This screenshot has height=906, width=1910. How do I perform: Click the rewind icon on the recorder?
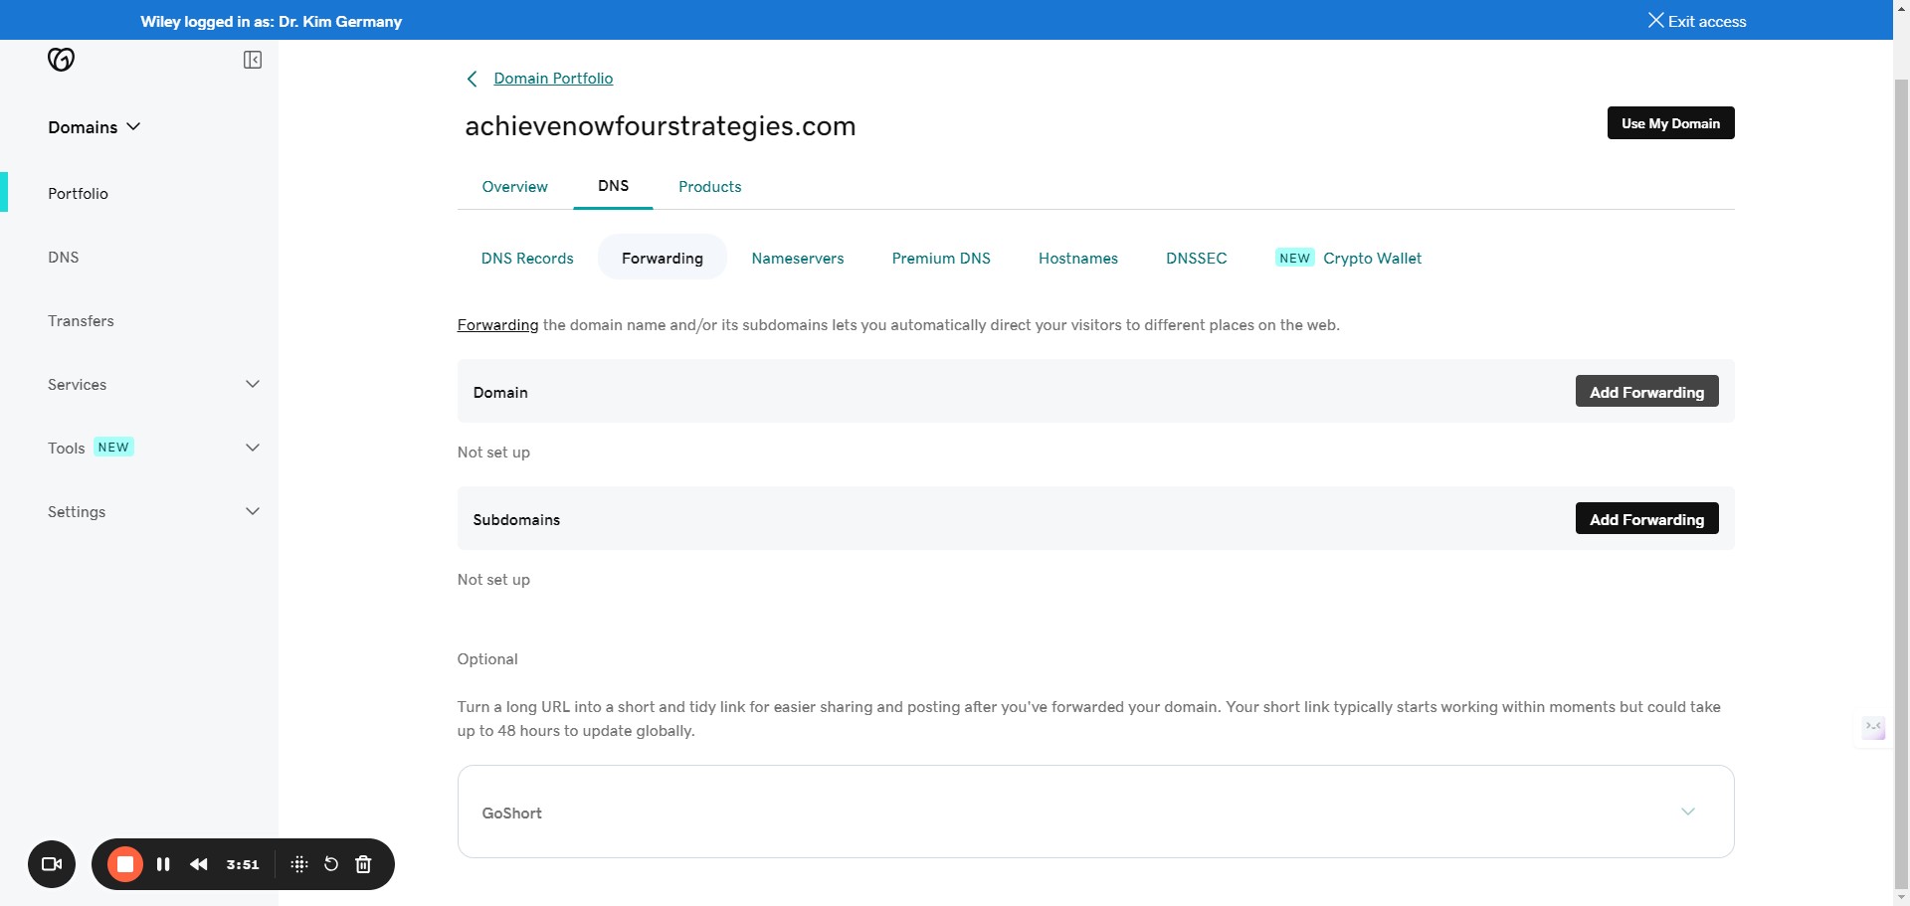coord(199,864)
